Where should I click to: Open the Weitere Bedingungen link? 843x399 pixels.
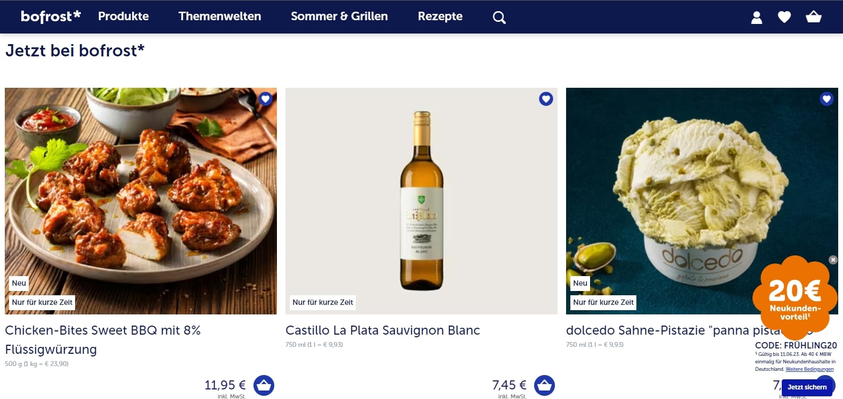coord(809,369)
